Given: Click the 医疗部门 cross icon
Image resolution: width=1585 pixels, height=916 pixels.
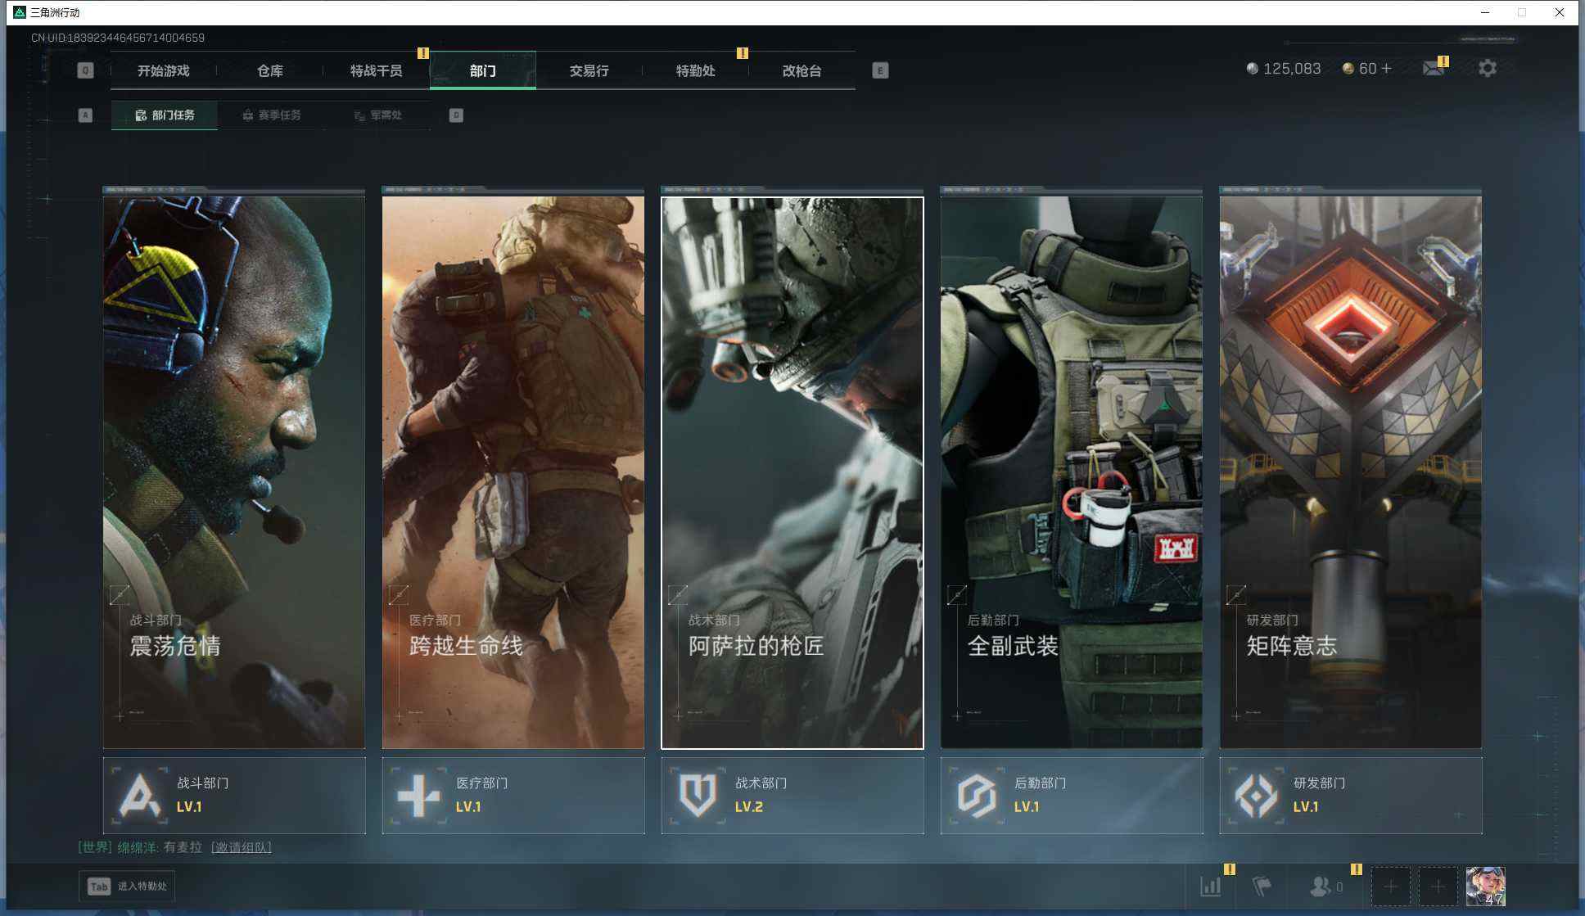Looking at the screenshot, I should tap(418, 795).
